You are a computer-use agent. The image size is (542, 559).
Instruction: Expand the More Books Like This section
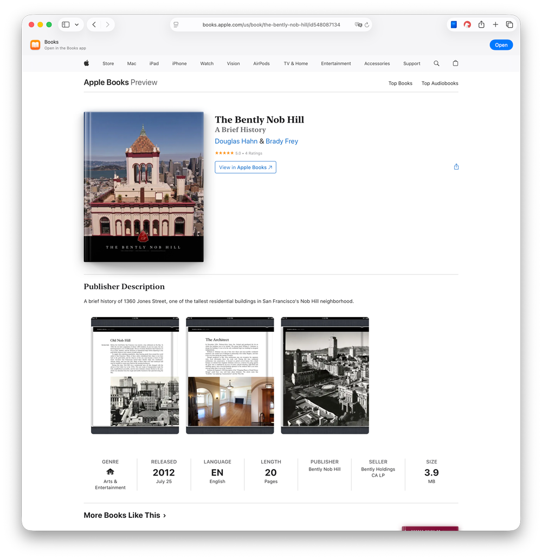[125, 515]
